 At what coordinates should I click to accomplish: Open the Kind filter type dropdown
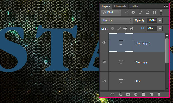click(111, 13)
